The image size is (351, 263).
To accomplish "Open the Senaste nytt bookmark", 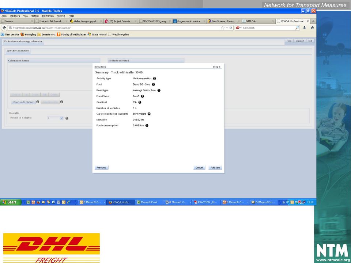I will tap(46, 34).
